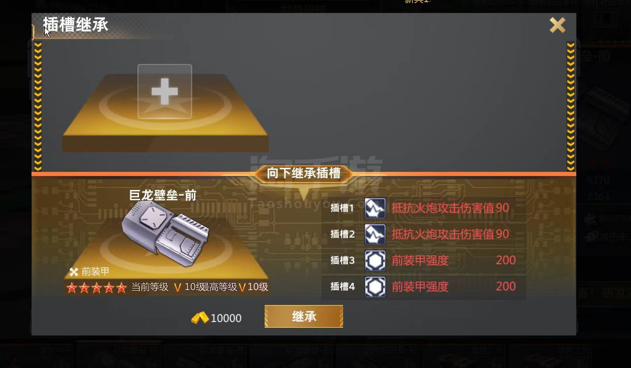The width and height of the screenshot is (631, 368).
Task: Select the 插槽1 artillery resistance icon
Action: tap(375, 209)
